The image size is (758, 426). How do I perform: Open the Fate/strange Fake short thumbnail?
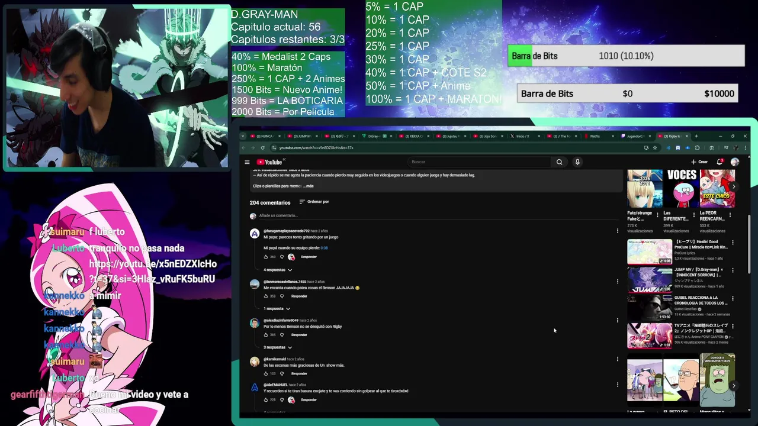click(x=645, y=189)
